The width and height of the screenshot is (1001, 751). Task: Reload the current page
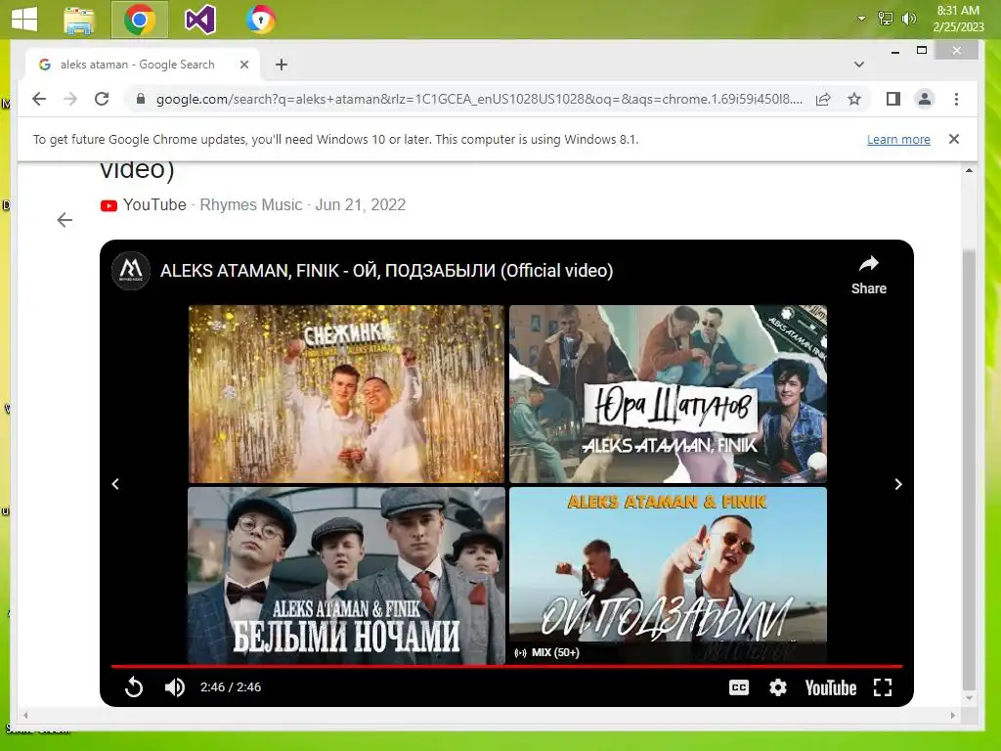(x=102, y=99)
